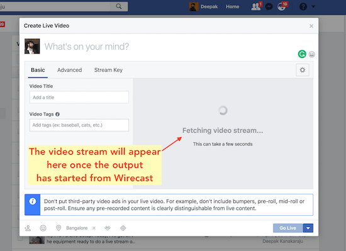Screen dimensions: 346x251
Task: Open Messenger icon in top bar
Action: tap(269, 7)
